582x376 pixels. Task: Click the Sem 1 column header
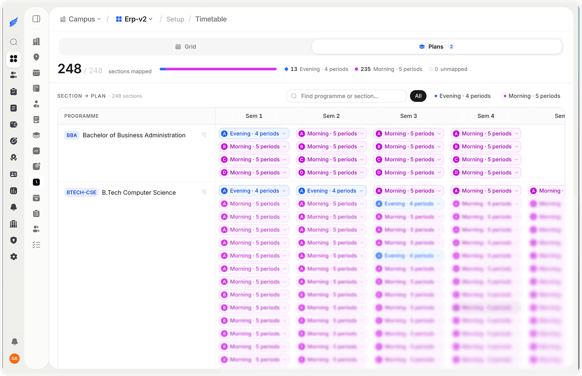pyautogui.click(x=254, y=116)
